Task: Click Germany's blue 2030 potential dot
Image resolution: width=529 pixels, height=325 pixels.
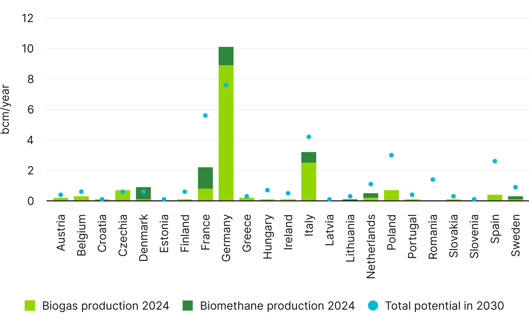Action: pyautogui.click(x=226, y=85)
